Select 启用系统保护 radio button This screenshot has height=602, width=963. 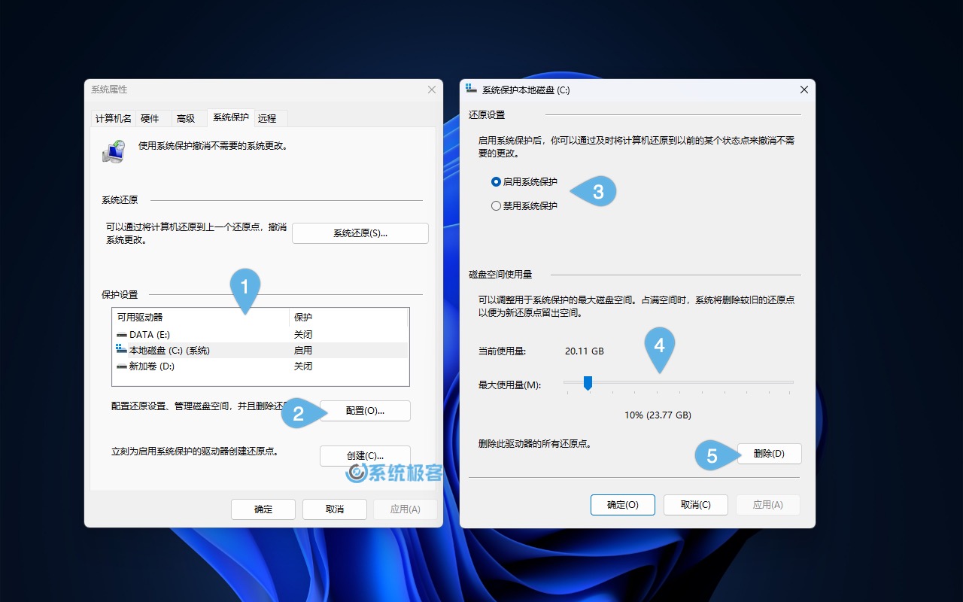point(496,182)
